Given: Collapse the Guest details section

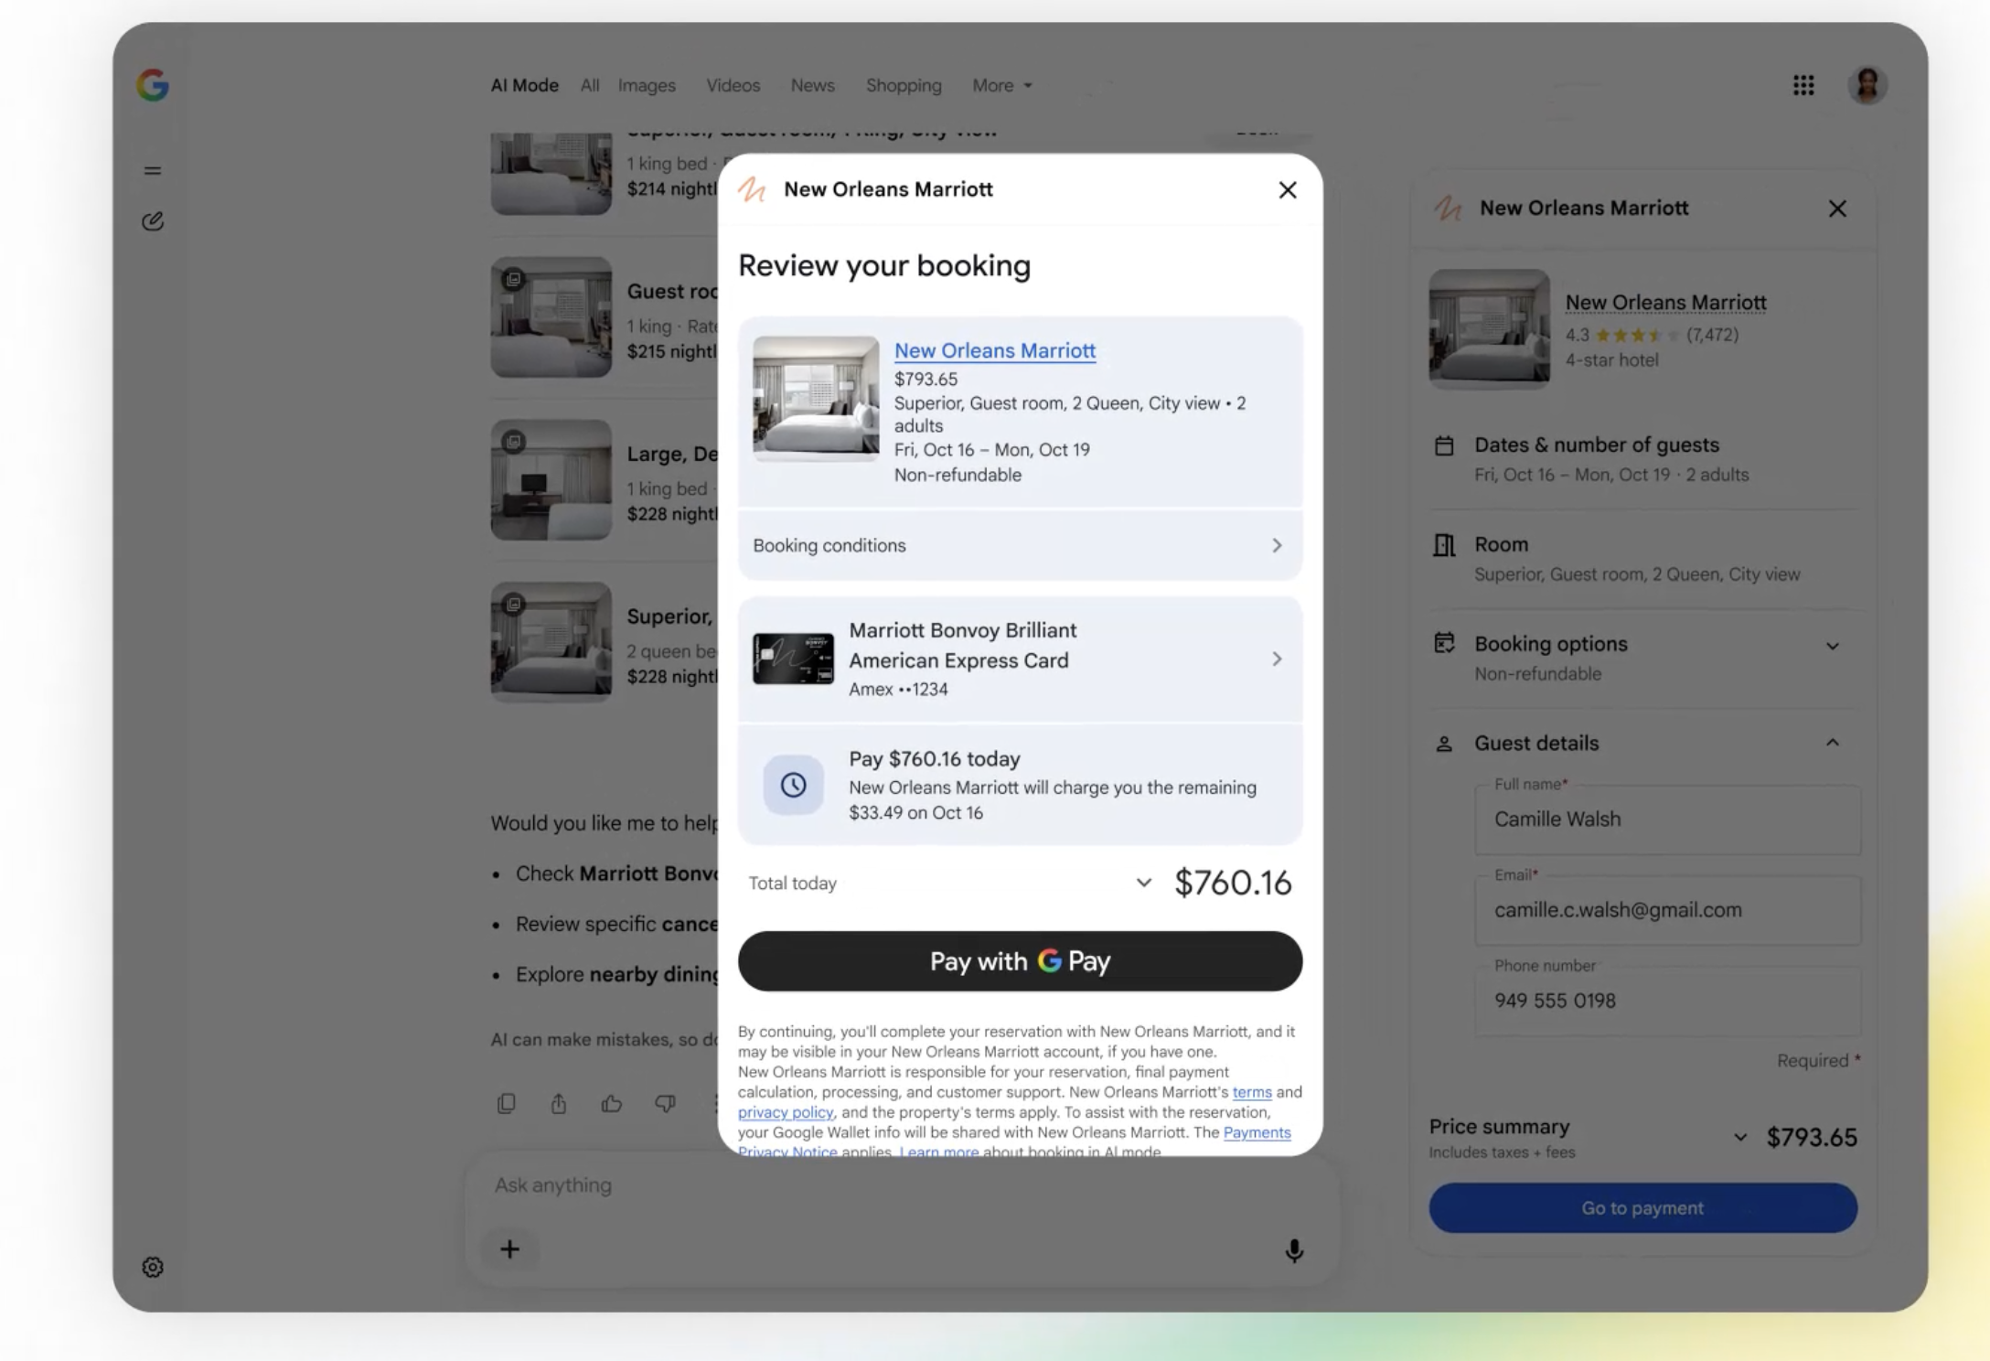Looking at the screenshot, I should pos(1833,743).
